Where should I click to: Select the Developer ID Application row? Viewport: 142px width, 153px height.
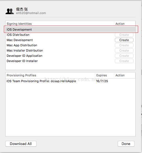click(x=71, y=56)
